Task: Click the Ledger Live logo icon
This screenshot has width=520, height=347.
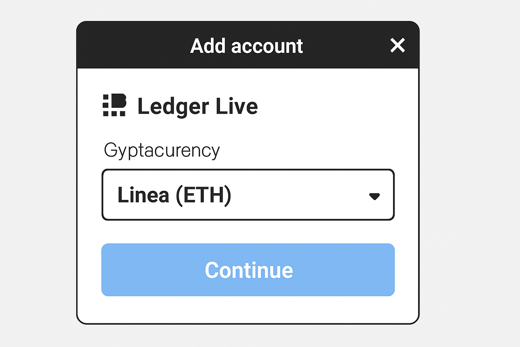Action: [114, 105]
